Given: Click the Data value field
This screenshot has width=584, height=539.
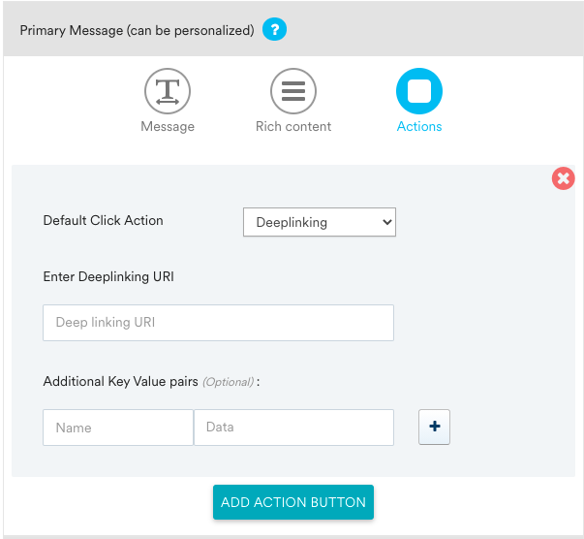Looking at the screenshot, I should coord(293,428).
